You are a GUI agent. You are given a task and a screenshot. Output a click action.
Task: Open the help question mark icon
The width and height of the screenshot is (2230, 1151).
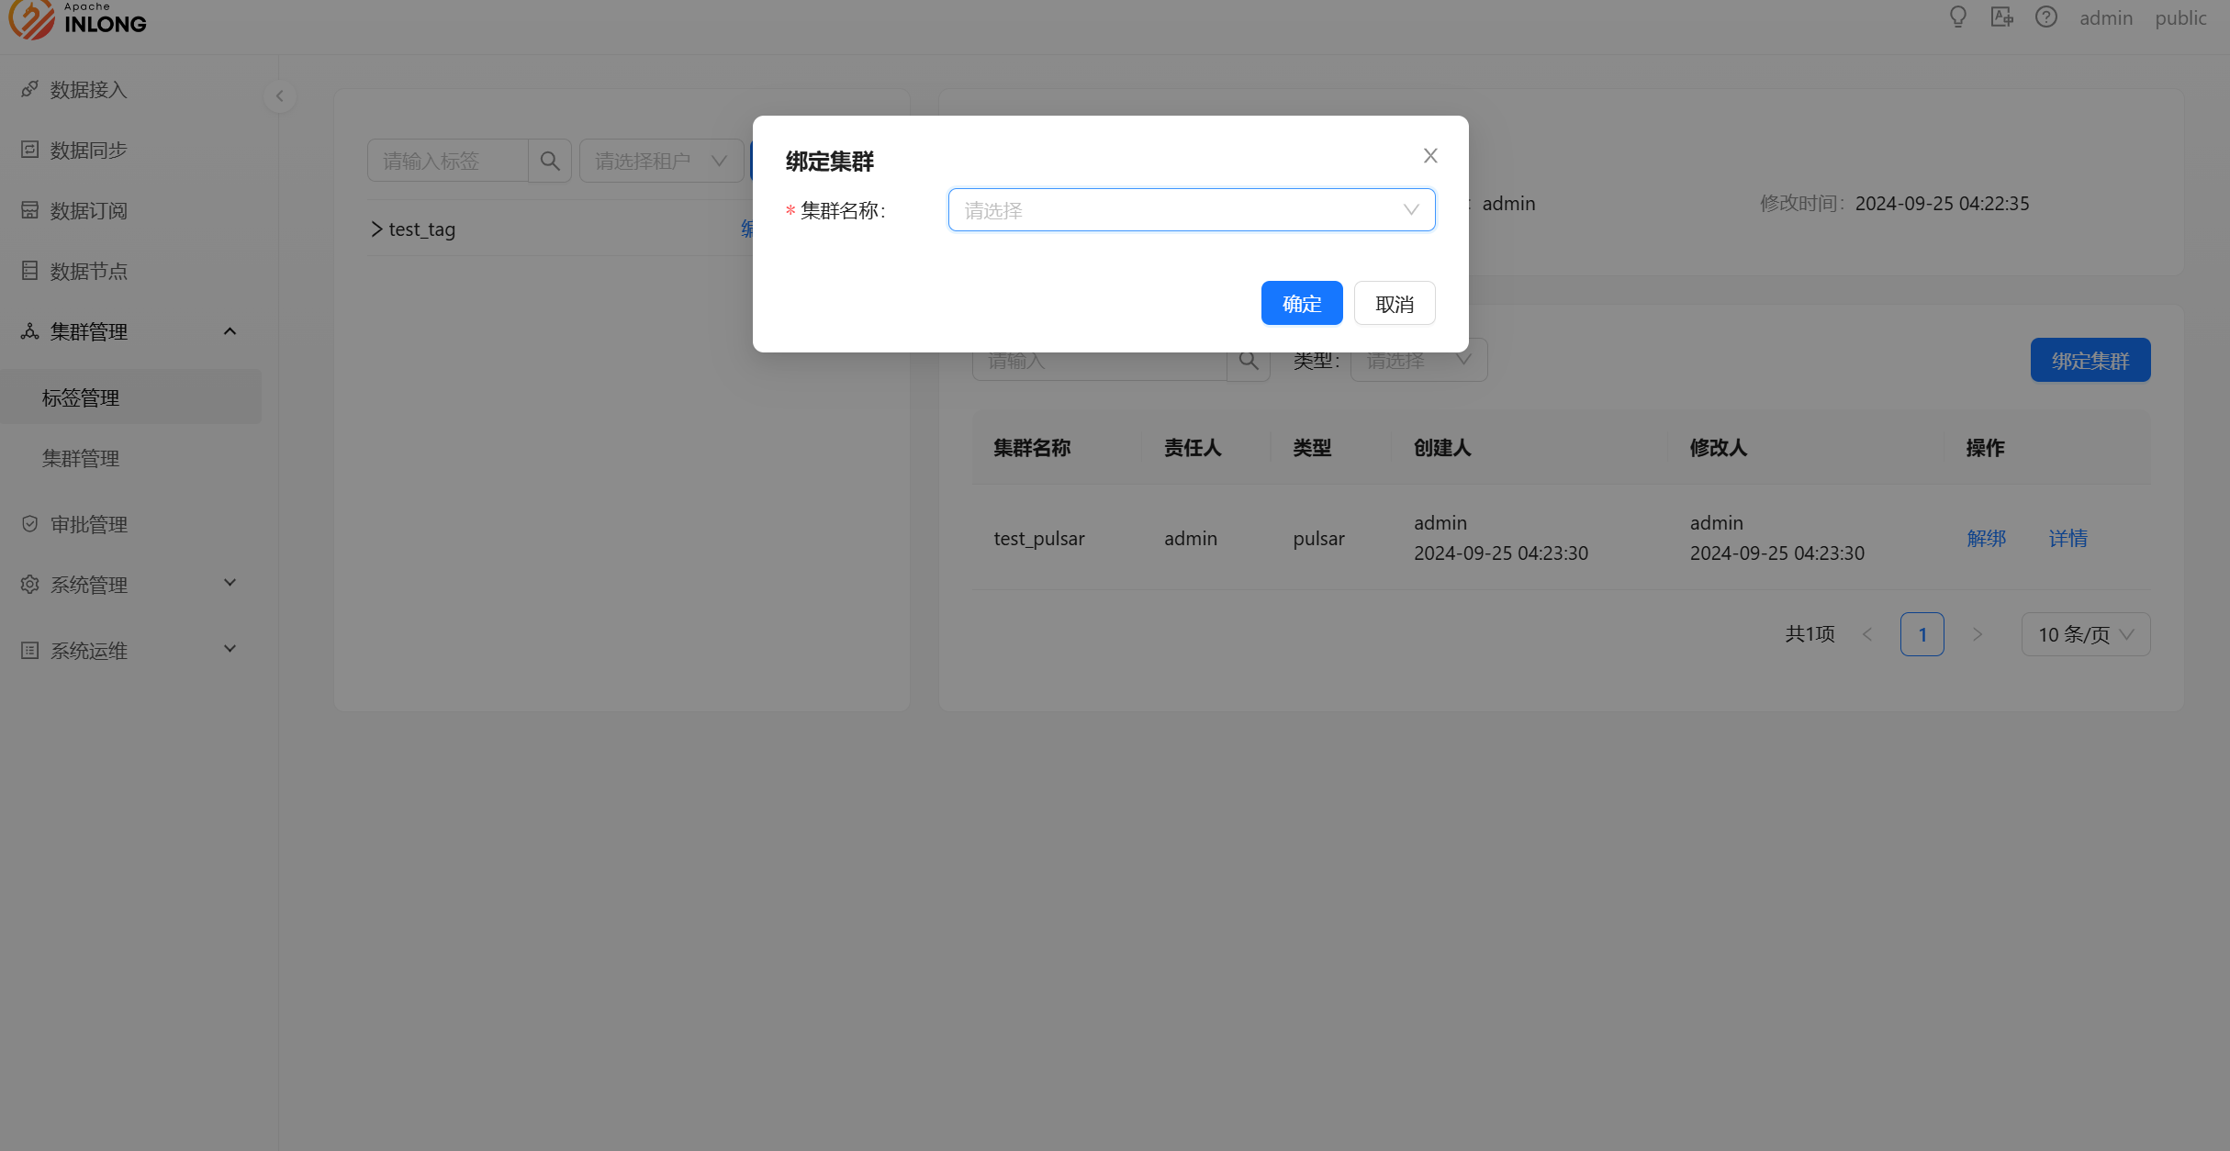point(2045,17)
